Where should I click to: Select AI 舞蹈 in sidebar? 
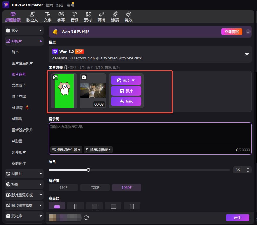[x=20, y=108]
